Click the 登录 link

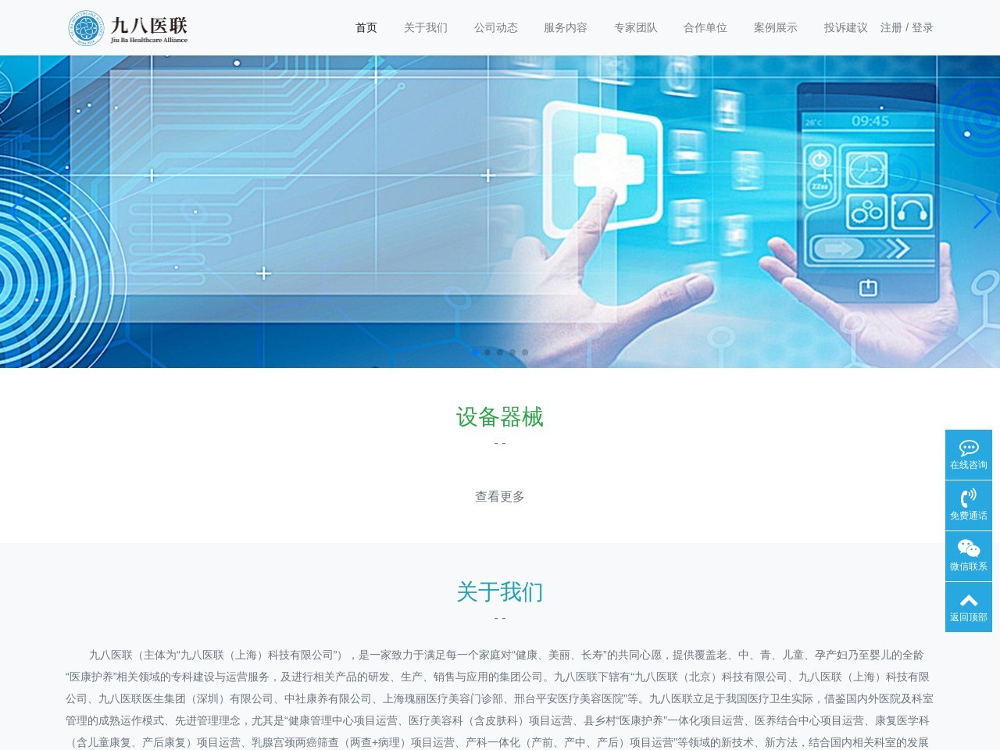923,27
